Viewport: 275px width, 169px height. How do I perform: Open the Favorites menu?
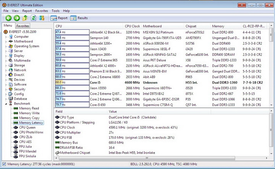42,11
